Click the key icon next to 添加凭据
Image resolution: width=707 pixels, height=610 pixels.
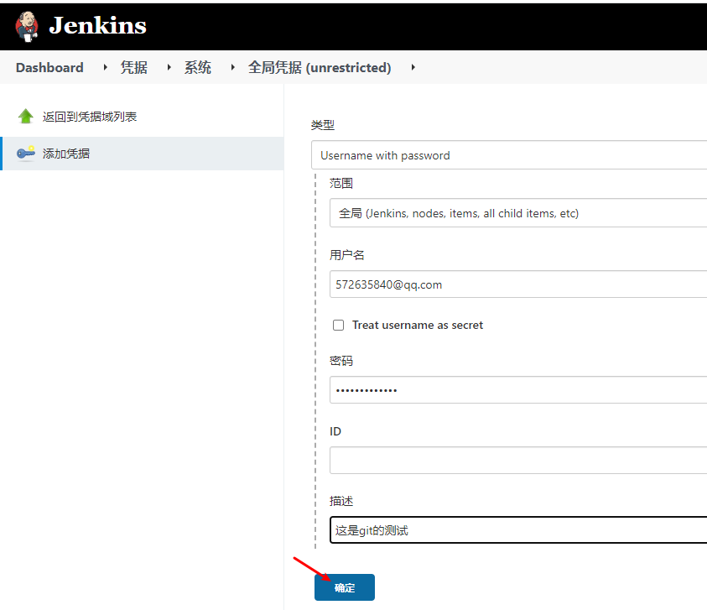click(x=20, y=154)
